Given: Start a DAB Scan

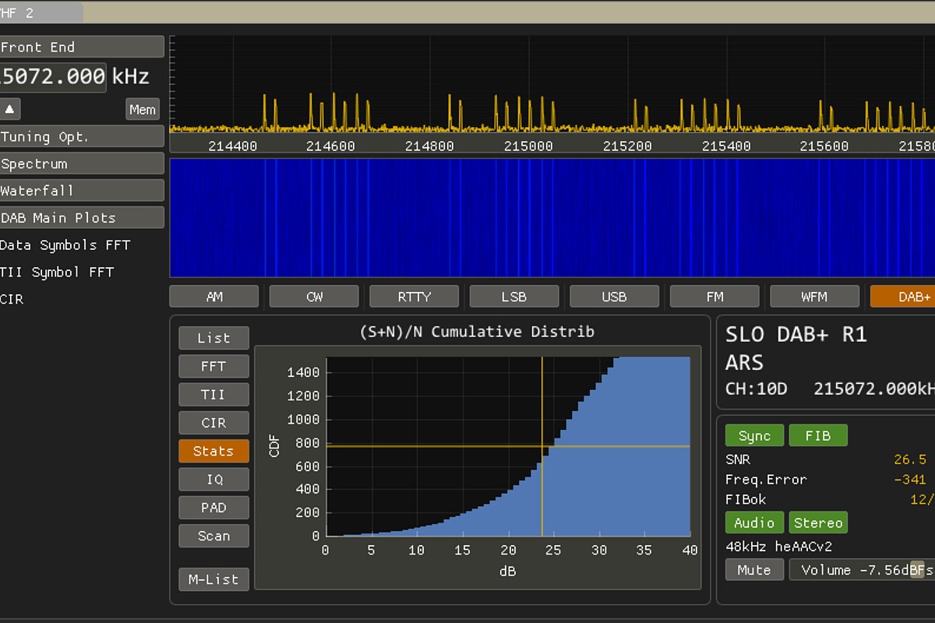Looking at the screenshot, I should pos(213,536).
